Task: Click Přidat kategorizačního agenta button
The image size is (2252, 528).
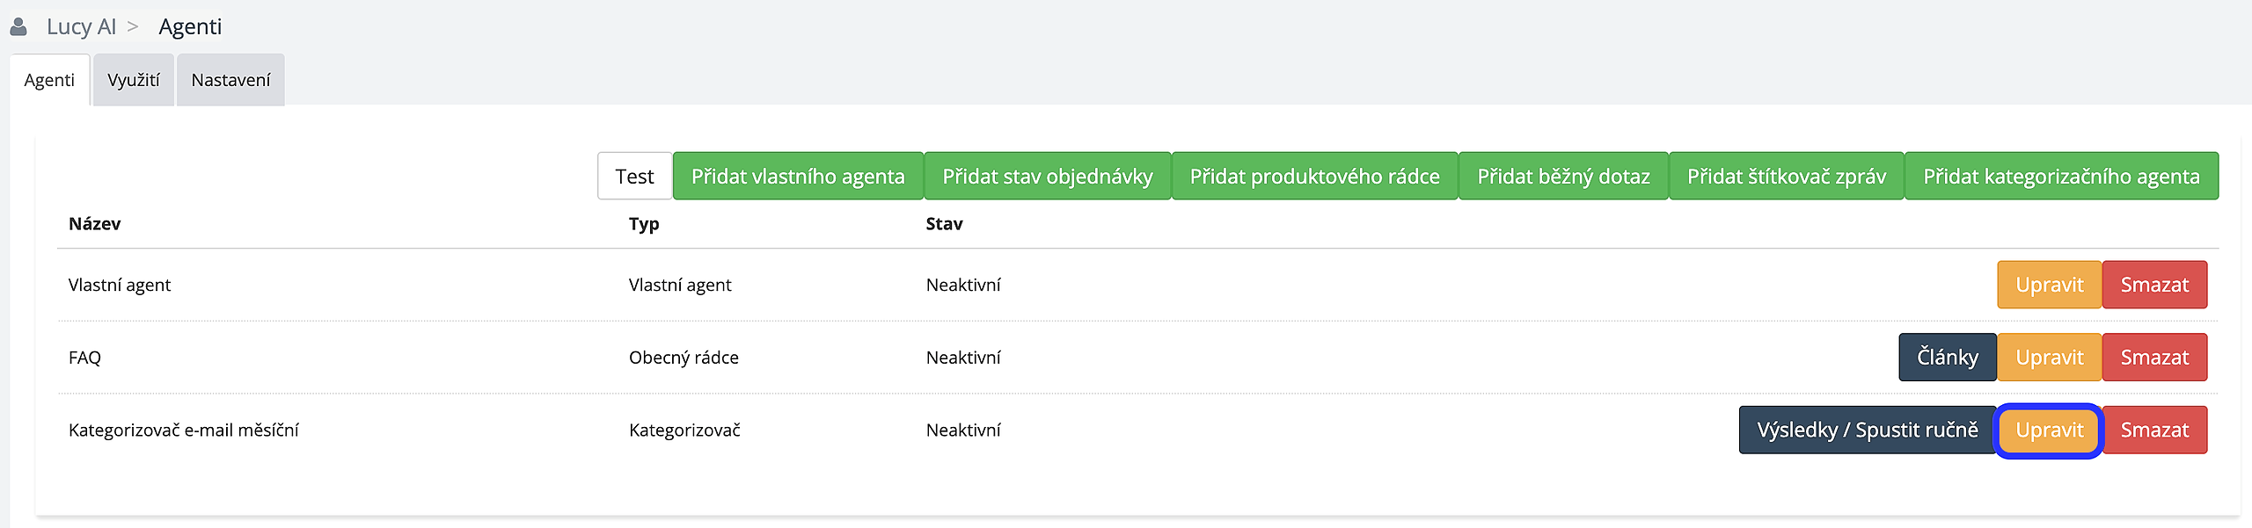Action: [2061, 176]
